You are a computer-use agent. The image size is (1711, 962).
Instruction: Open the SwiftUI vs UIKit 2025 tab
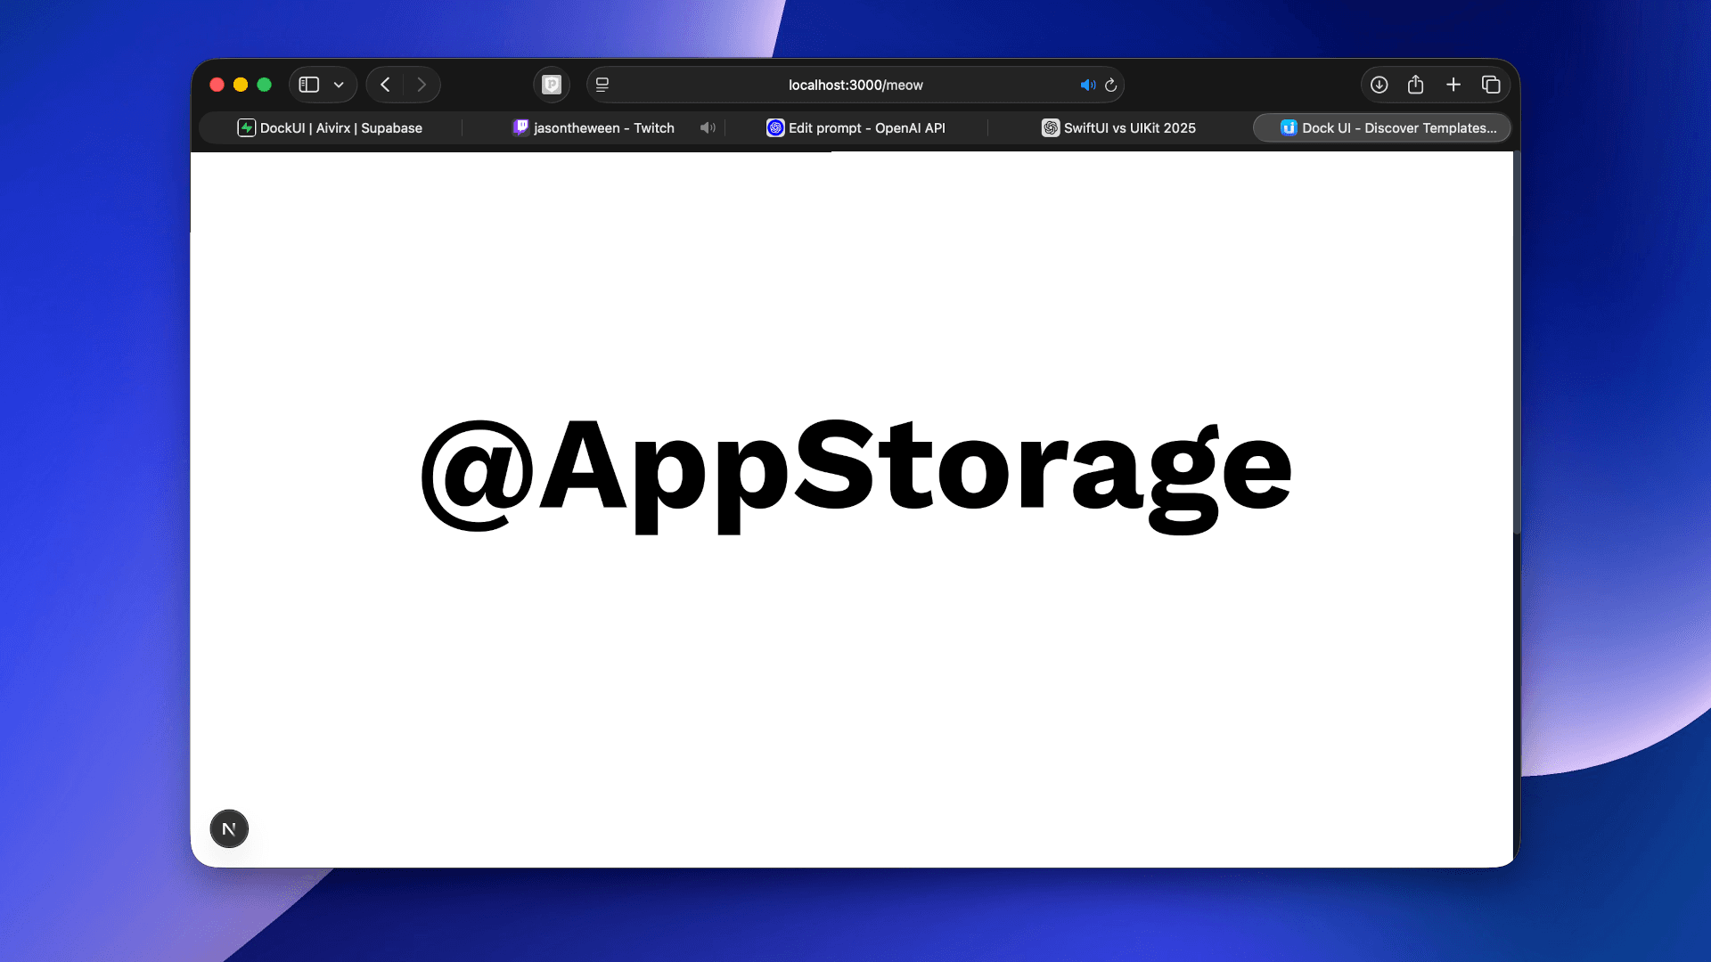coord(1118,128)
